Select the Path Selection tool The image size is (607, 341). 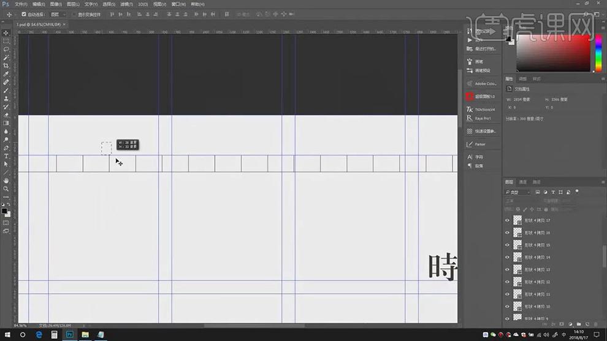pos(6,164)
